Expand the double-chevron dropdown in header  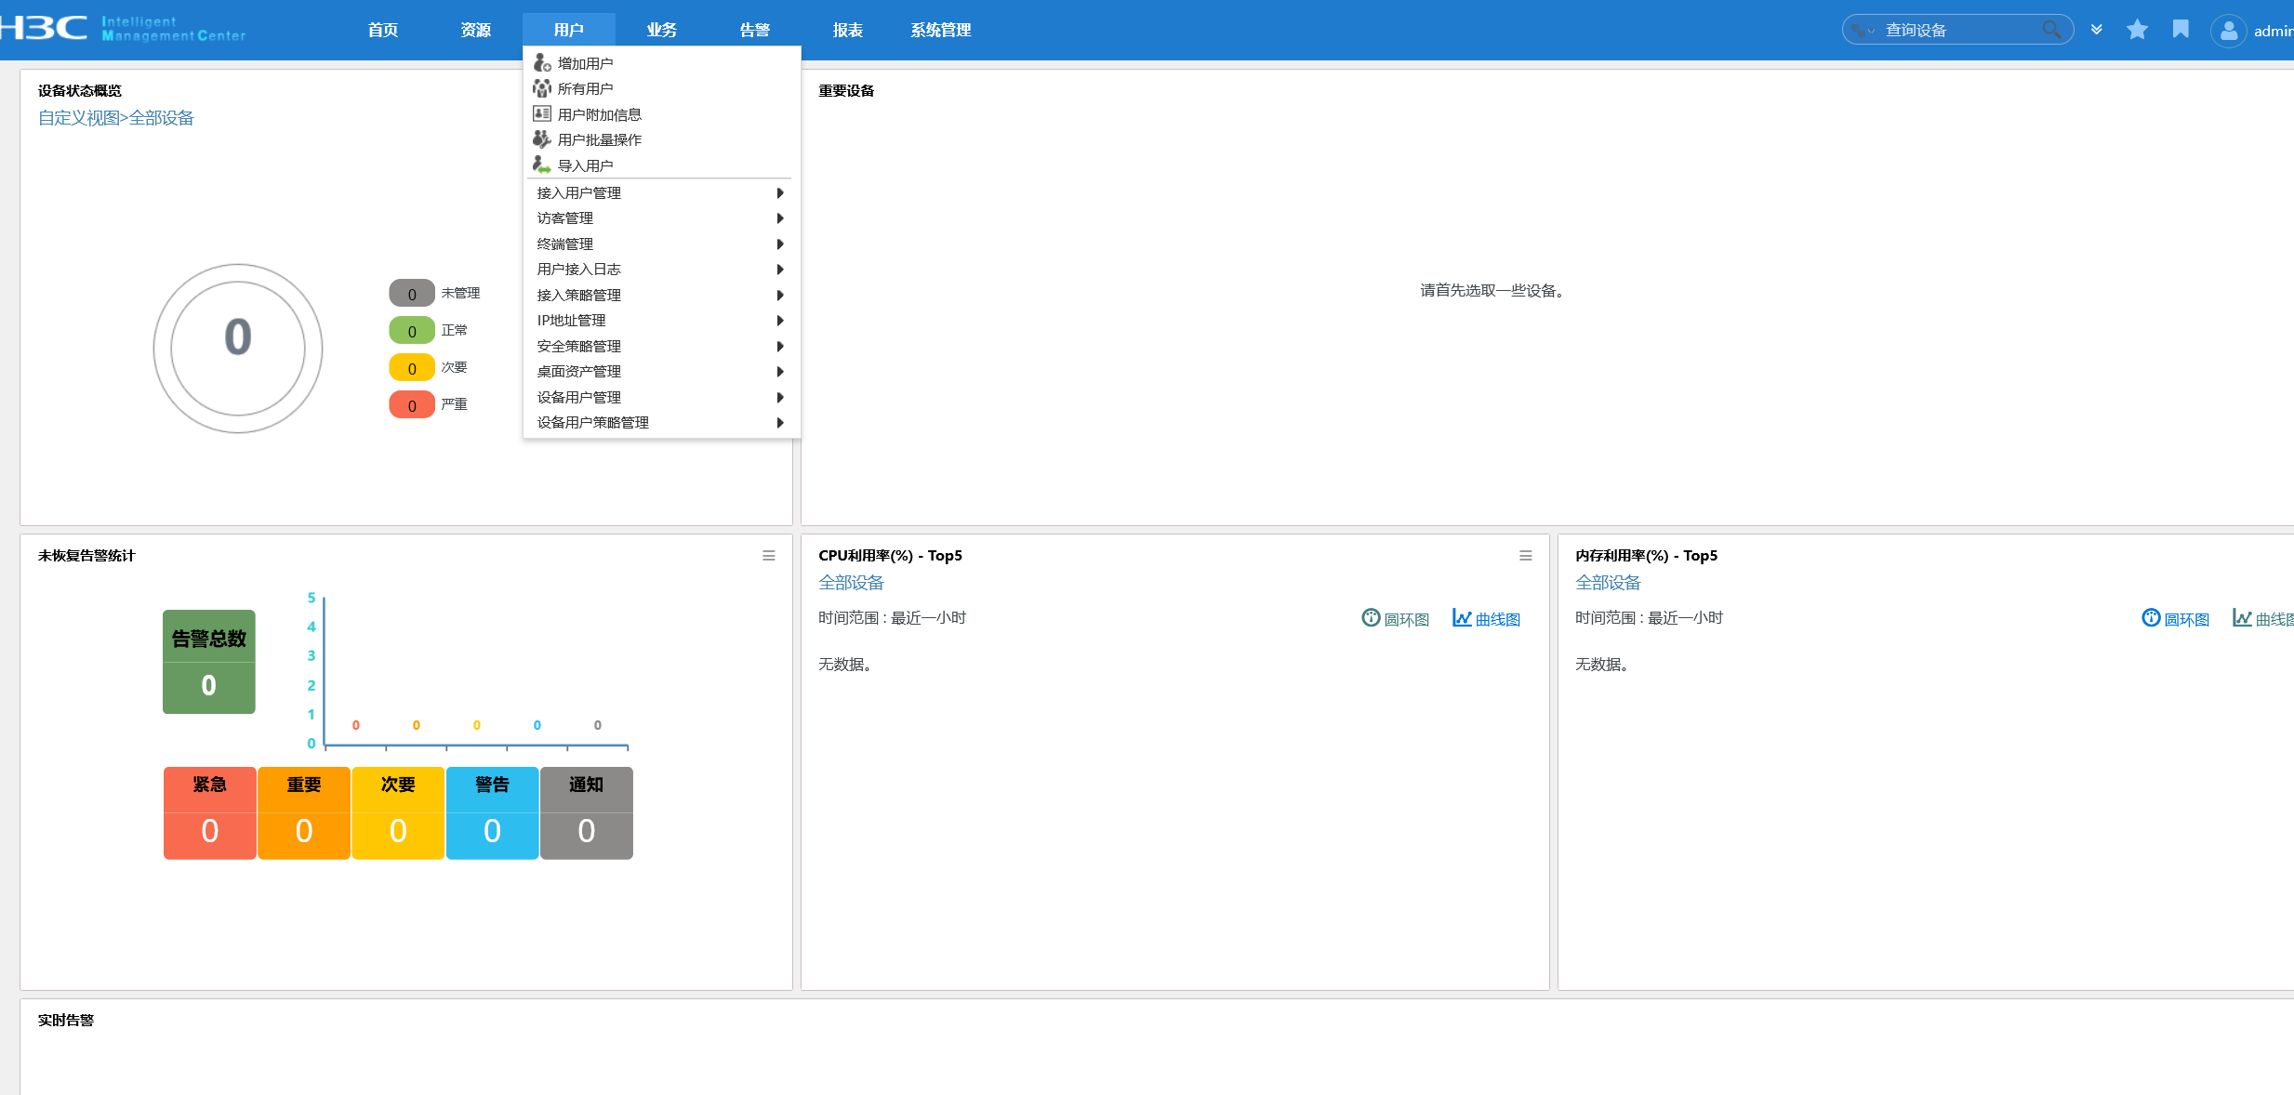[x=2096, y=30]
